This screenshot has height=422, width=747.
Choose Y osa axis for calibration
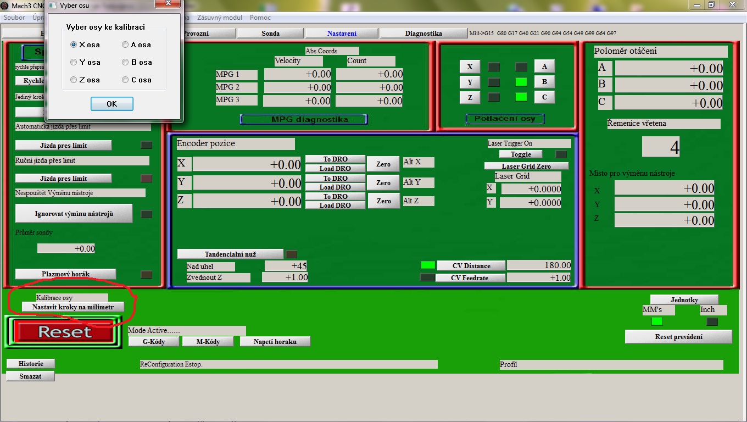point(74,63)
